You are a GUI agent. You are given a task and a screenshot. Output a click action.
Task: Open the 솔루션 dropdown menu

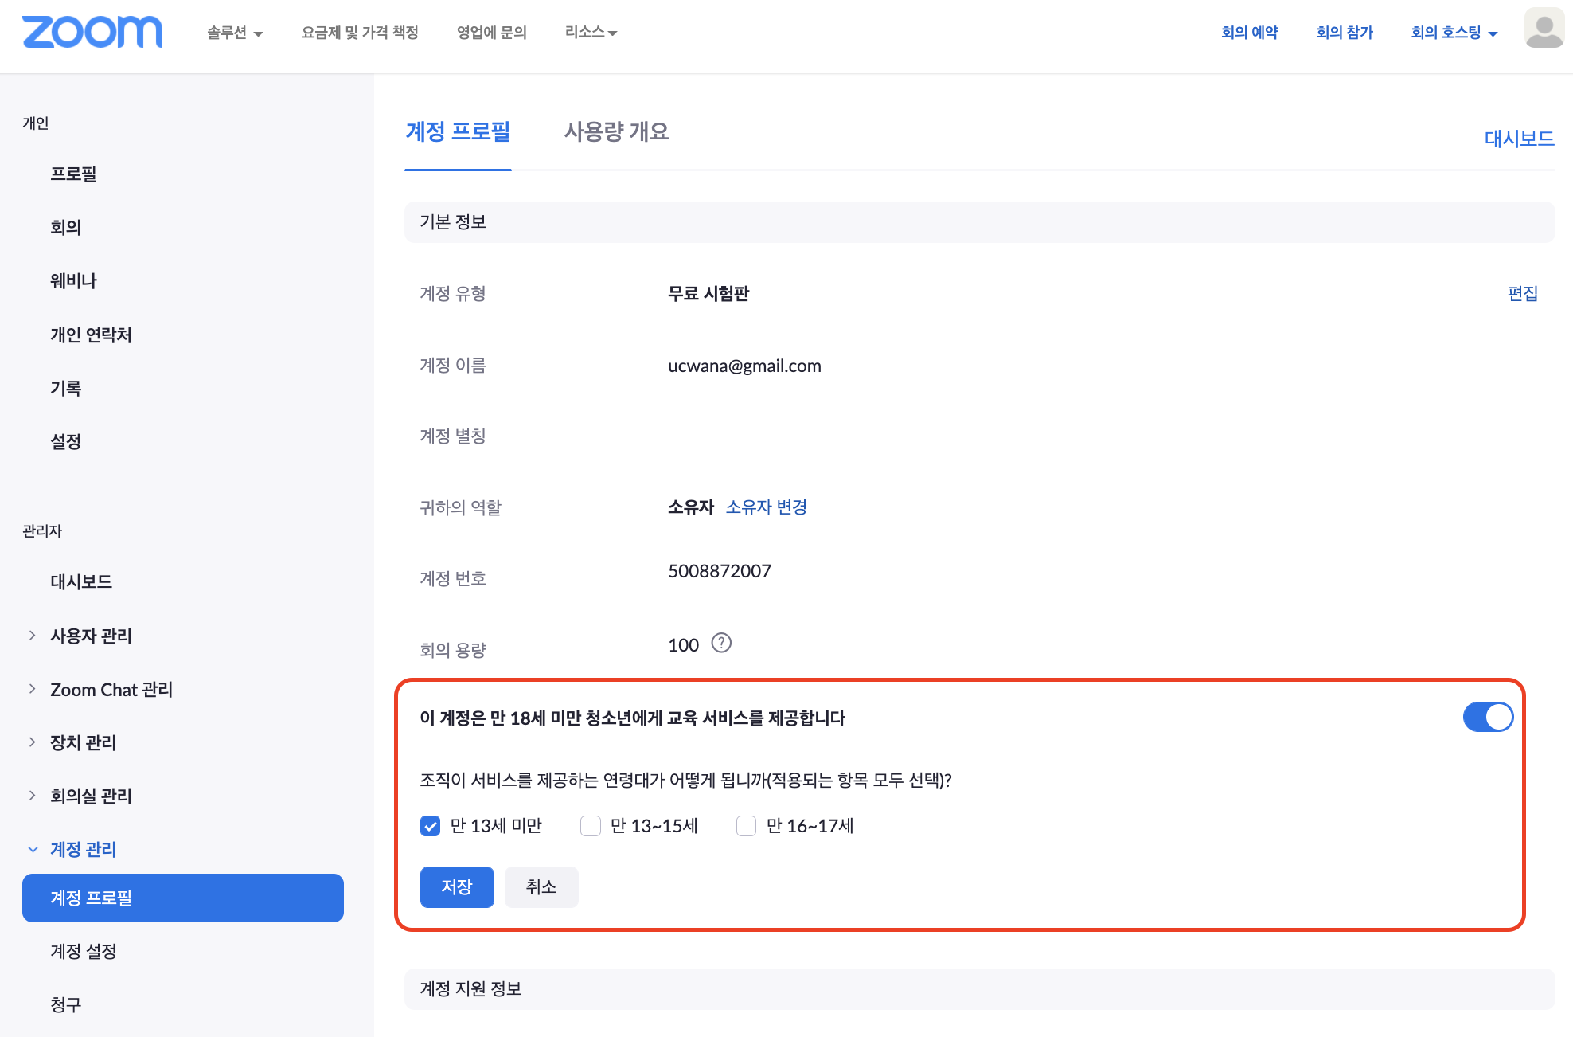point(234,33)
